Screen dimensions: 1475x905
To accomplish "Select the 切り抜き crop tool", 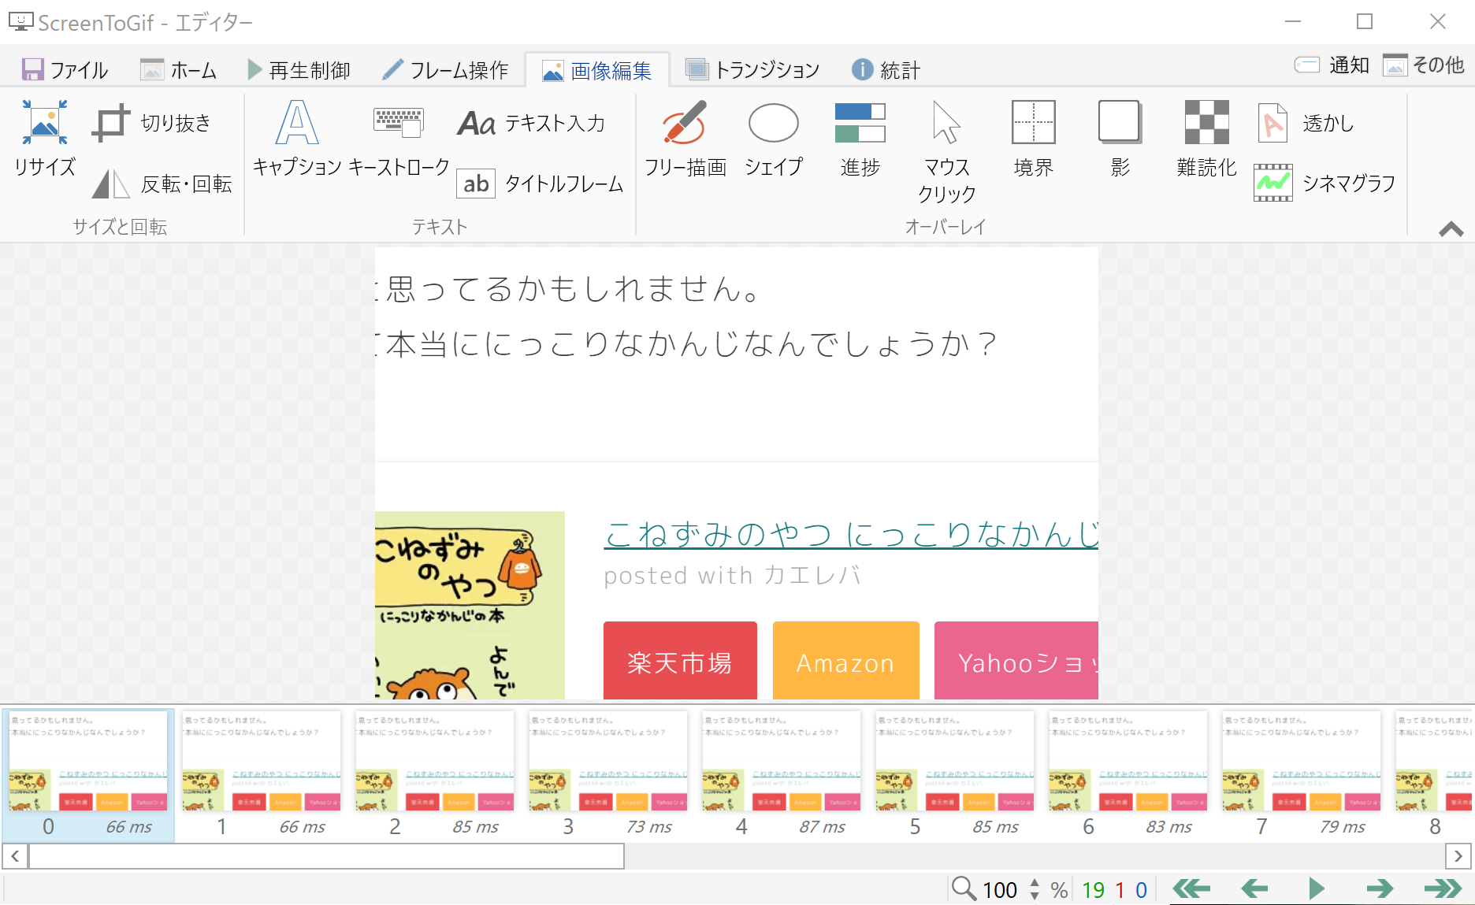I will coord(152,123).
